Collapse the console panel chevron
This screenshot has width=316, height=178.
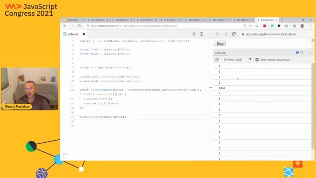(x=310, y=53)
